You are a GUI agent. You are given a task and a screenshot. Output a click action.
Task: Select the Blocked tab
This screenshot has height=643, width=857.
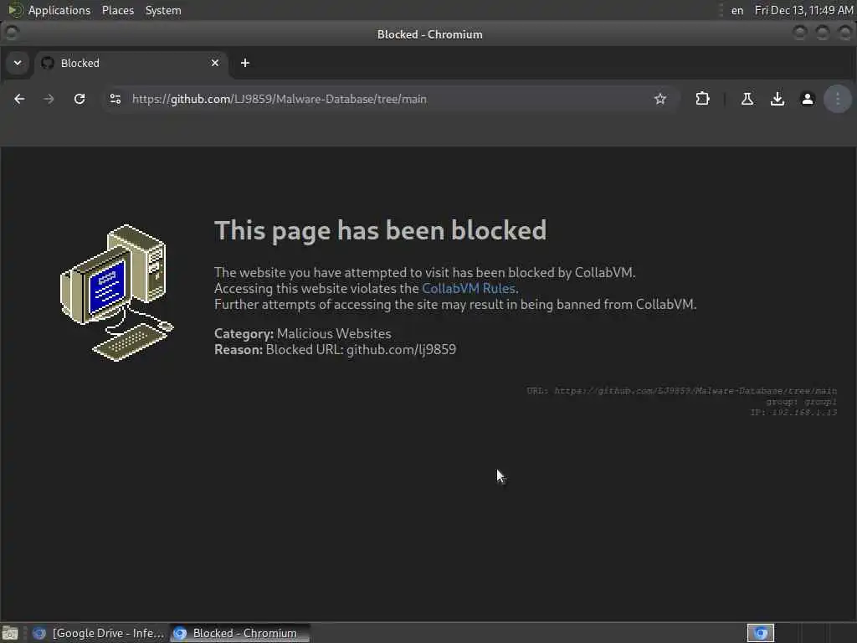pos(131,63)
